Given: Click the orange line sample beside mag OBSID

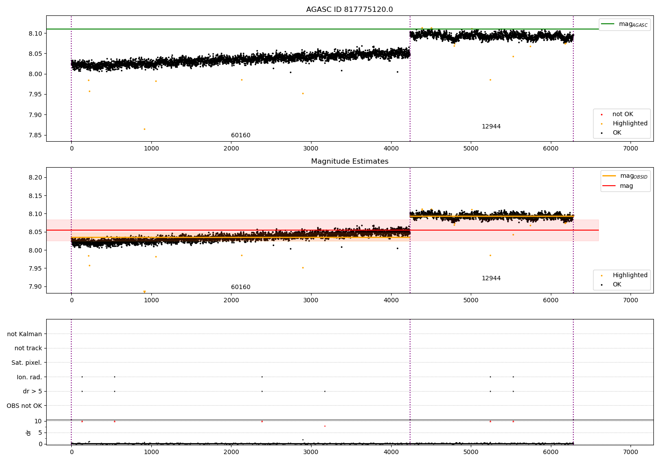Looking at the screenshot, I should (609, 176).
